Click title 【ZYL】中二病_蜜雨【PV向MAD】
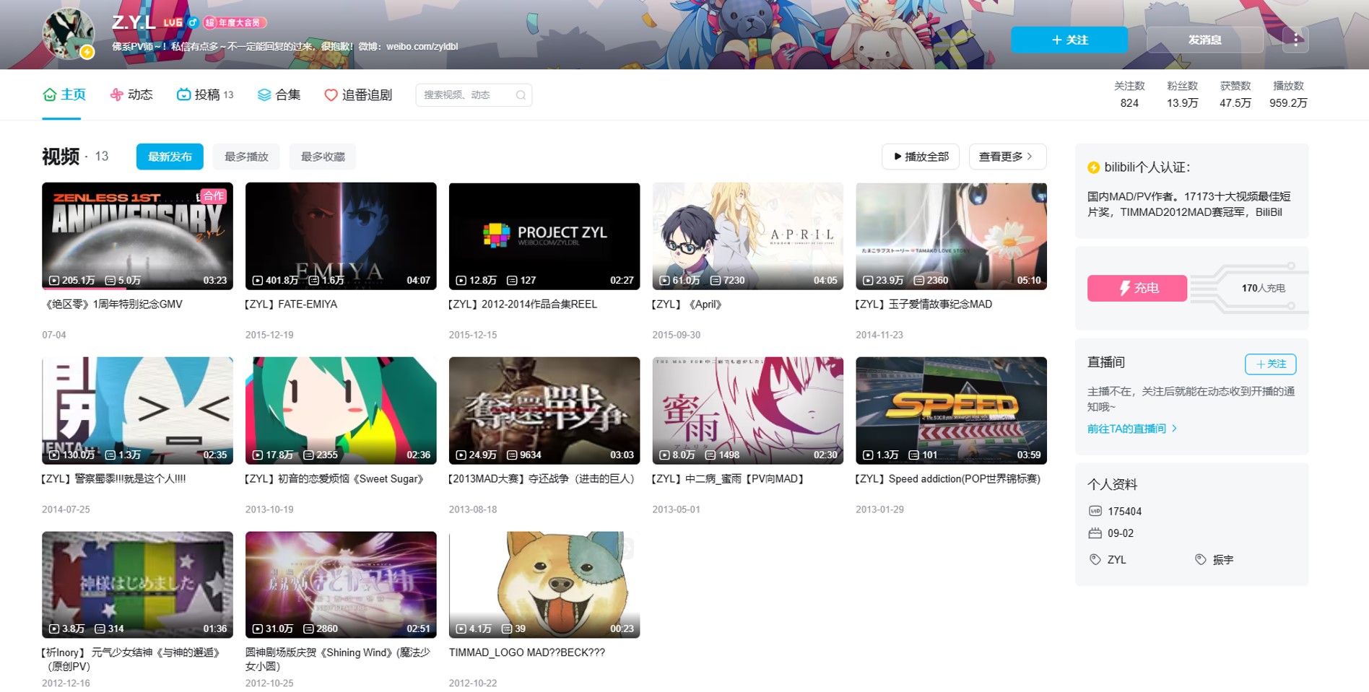Screen dimensions: 1369x692 [x=729, y=479]
